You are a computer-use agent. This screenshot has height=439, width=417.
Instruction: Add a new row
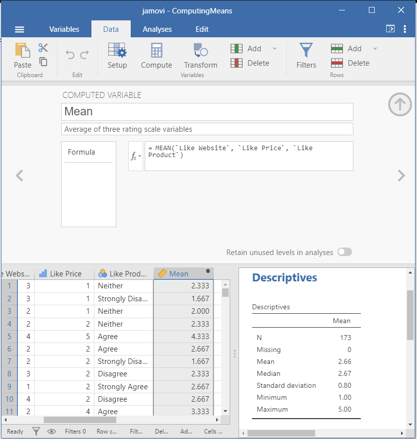[x=346, y=48]
